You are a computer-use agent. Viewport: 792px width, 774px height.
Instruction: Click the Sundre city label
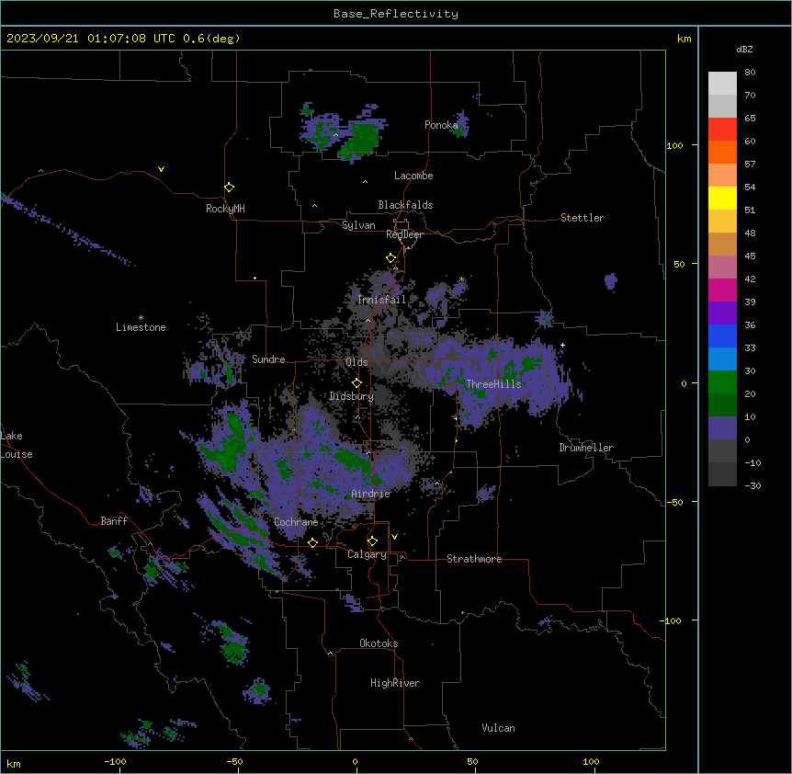pyautogui.click(x=268, y=359)
